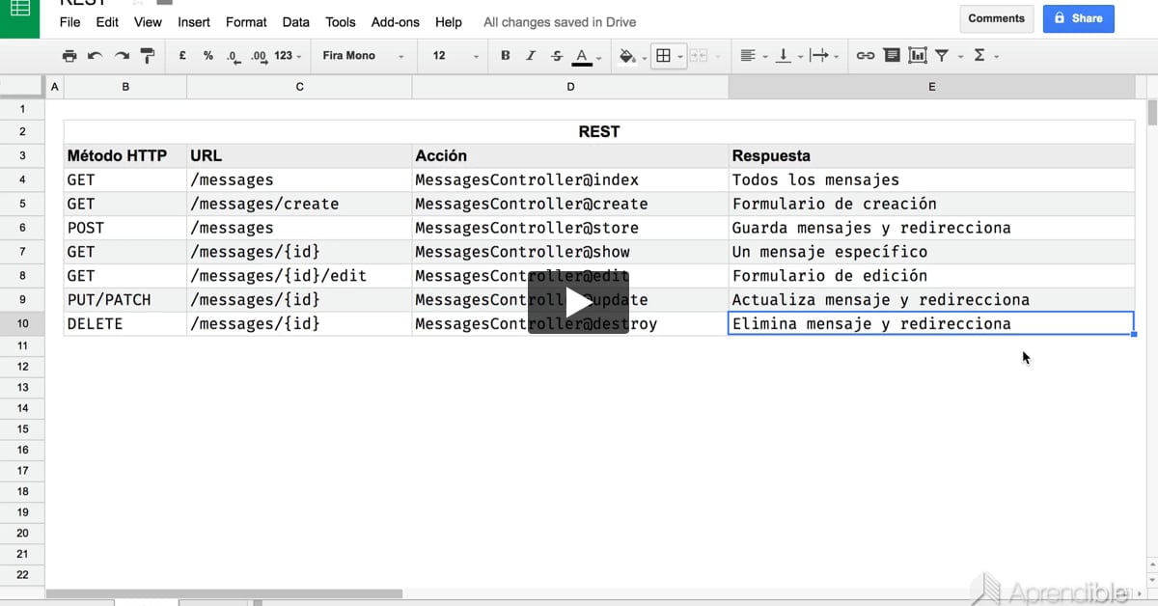Screen dimensions: 1158x606
Task: Select cell 'PUT/PATCH'
Action: click(x=125, y=300)
